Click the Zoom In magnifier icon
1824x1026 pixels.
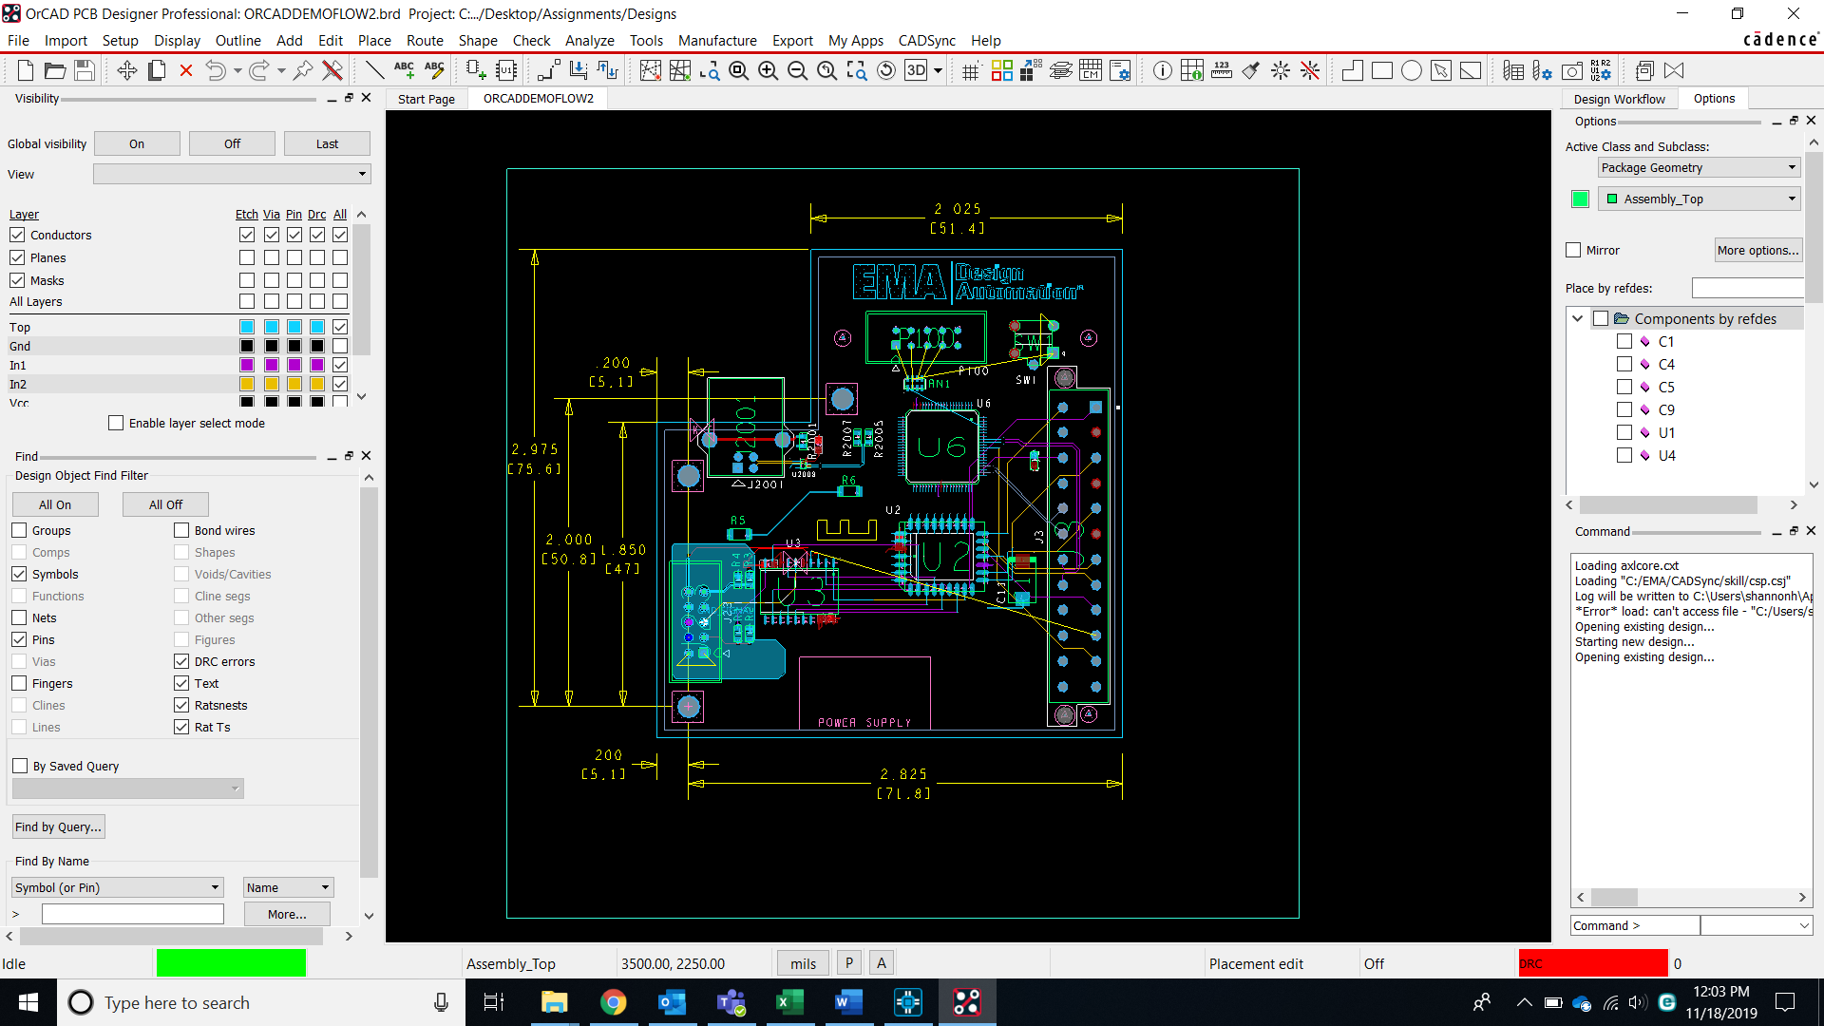(769, 70)
